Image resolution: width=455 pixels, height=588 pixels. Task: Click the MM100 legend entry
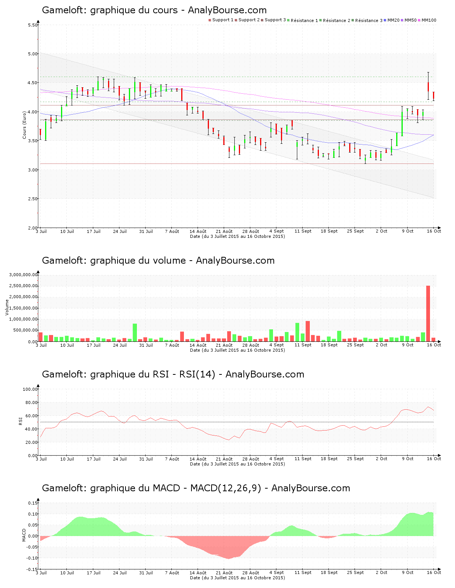427,20
